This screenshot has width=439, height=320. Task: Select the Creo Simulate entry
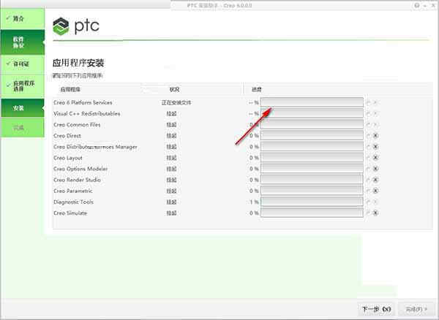point(70,213)
